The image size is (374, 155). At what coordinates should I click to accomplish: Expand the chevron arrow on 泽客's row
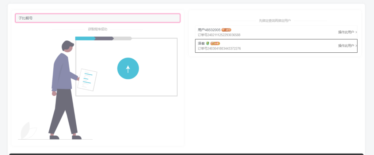[x=356, y=46]
